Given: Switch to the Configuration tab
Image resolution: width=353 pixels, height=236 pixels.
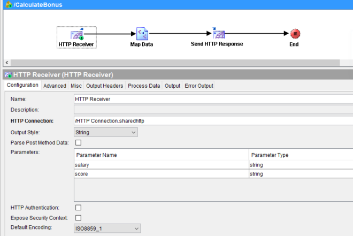Looking at the screenshot, I should pyautogui.click(x=22, y=85).
